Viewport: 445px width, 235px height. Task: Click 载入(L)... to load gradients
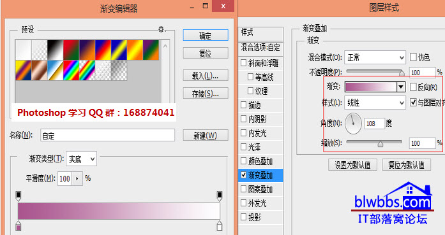pos(206,75)
